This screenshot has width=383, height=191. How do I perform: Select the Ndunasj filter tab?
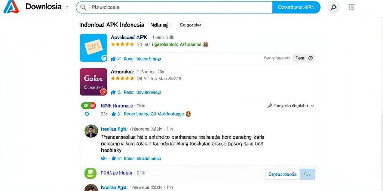tap(160, 25)
